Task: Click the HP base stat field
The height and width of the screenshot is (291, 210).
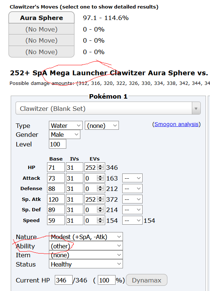Action: pyautogui.click(x=56, y=168)
